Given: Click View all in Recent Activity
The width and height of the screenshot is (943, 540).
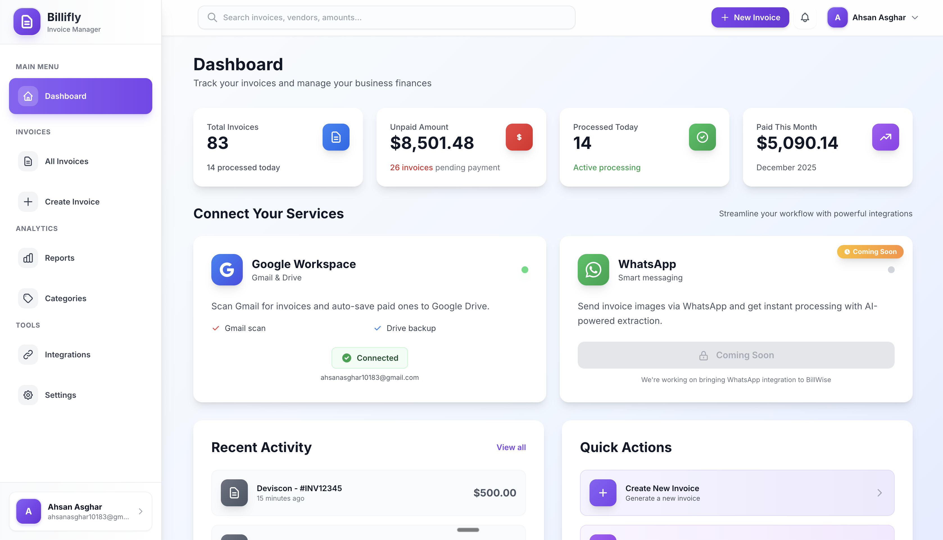Looking at the screenshot, I should point(511,447).
